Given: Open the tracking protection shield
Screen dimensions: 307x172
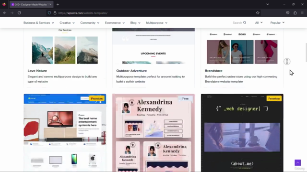Looking at the screenshot, I should pyautogui.click(x=49, y=13).
